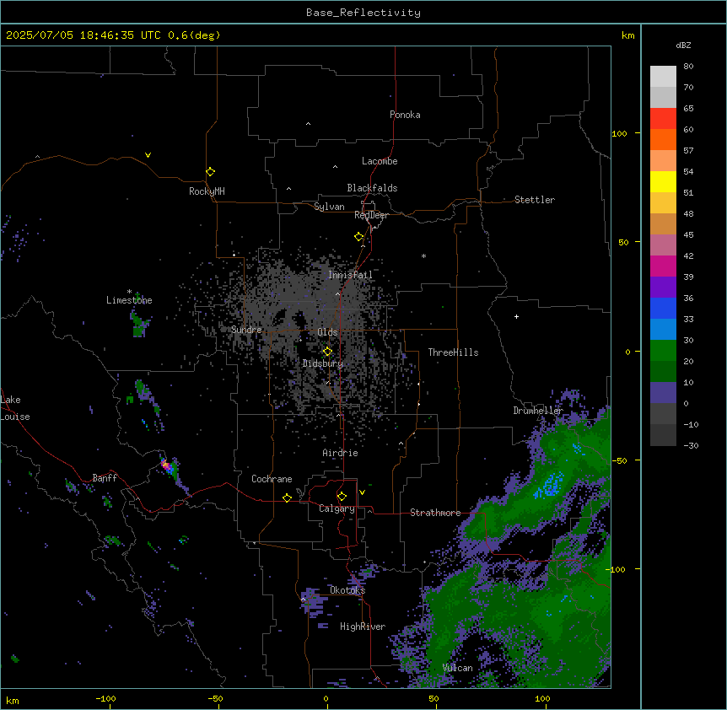Click the Airdrie city label
Viewport: 727px width, 710px height.
click(340, 453)
